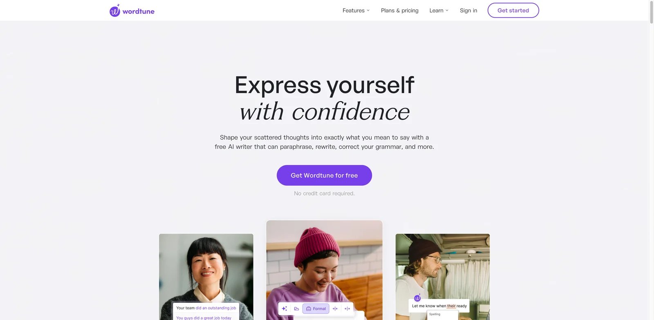Viewport: 654px width, 320px height.
Task: Select the woman smiling thumbnail image
Action: click(x=206, y=277)
